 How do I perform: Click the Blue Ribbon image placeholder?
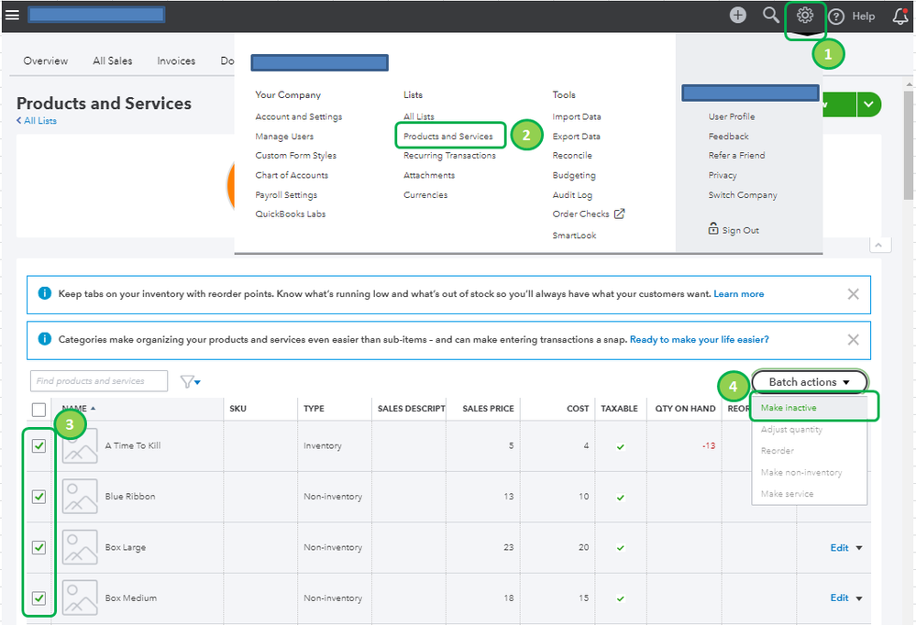pyautogui.click(x=80, y=497)
